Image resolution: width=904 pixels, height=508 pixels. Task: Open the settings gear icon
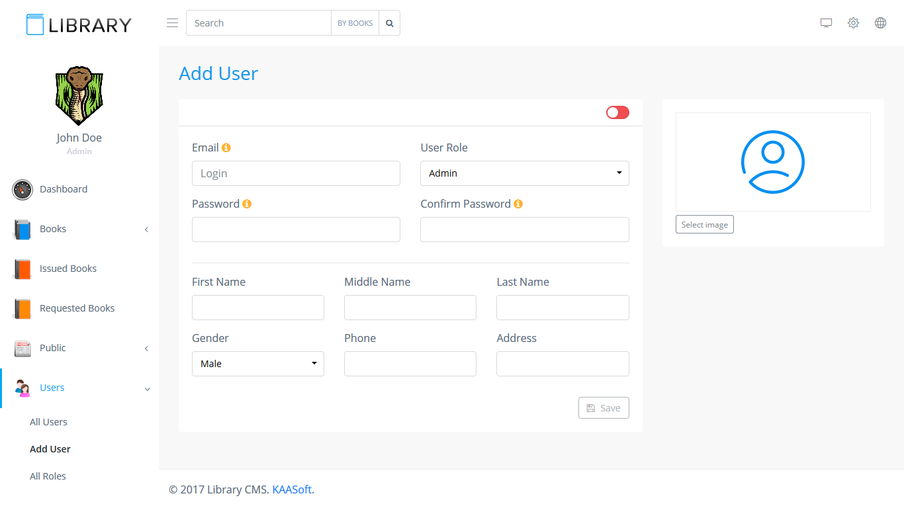(853, 23)
